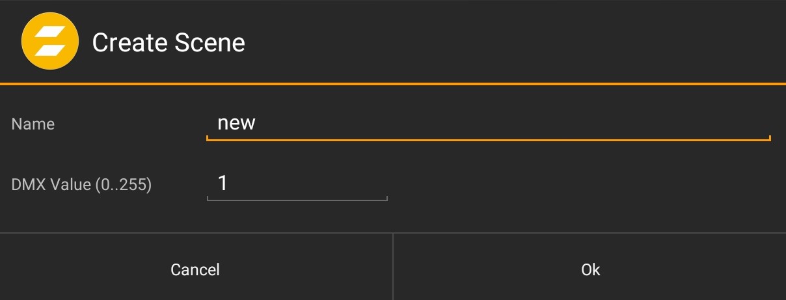Click the Name field label
This screenshot has height=300, width=786.
33,124
